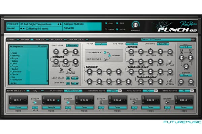This screenshot has height=134, width=202.
Task: Click the BD-4 drum pad
Action: pos(117,100)
